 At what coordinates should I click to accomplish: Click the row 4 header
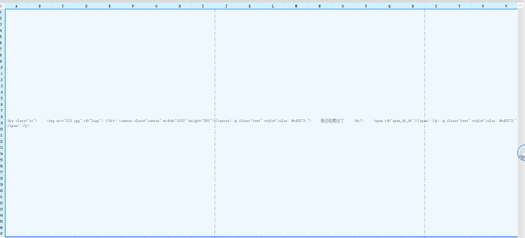(2, 30)
